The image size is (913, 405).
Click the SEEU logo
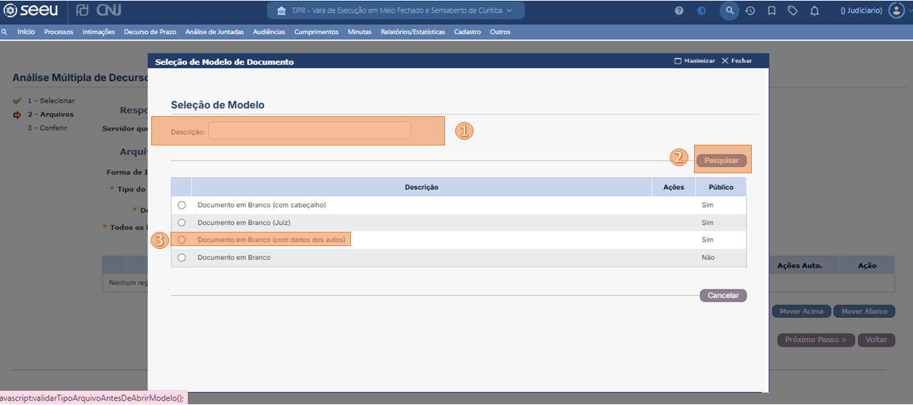(31, 11)
